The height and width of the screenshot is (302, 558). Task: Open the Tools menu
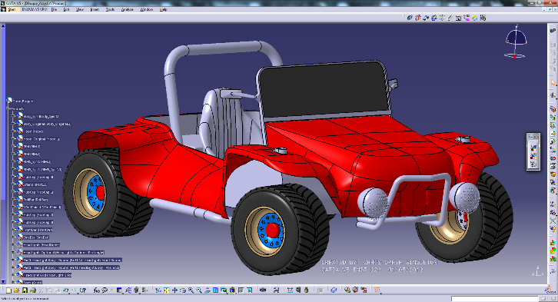coord(110,9)
